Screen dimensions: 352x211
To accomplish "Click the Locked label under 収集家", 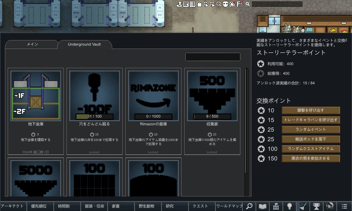I will tap(212, 152).
